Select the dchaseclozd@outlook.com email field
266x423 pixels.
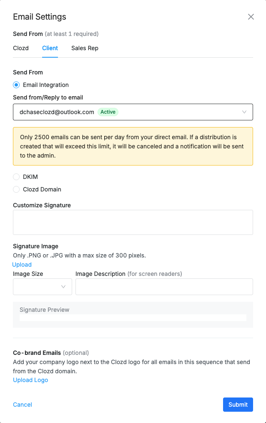click(x=57, y=112)
